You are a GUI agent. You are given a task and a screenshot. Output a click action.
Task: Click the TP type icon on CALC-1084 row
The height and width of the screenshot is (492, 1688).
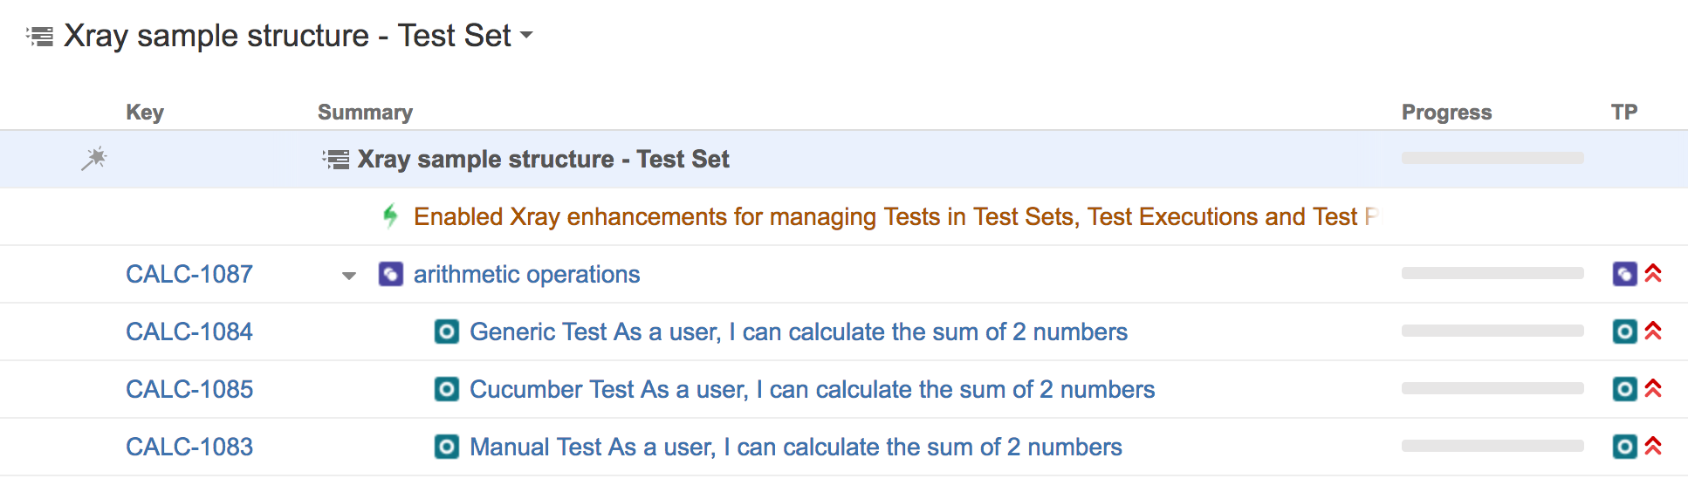tap(1624, 331)
